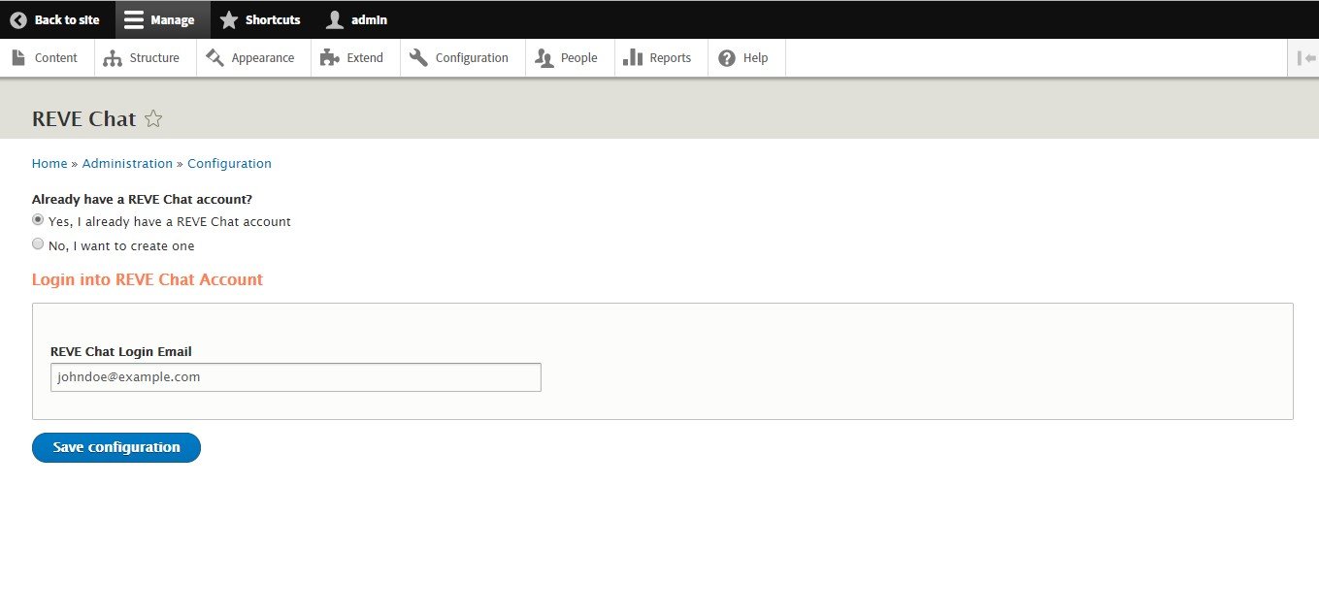Viewport: 1319px width, 616px height.
Task: Go to Configuration breadcrumb link
Action: (x=229, y=164)
